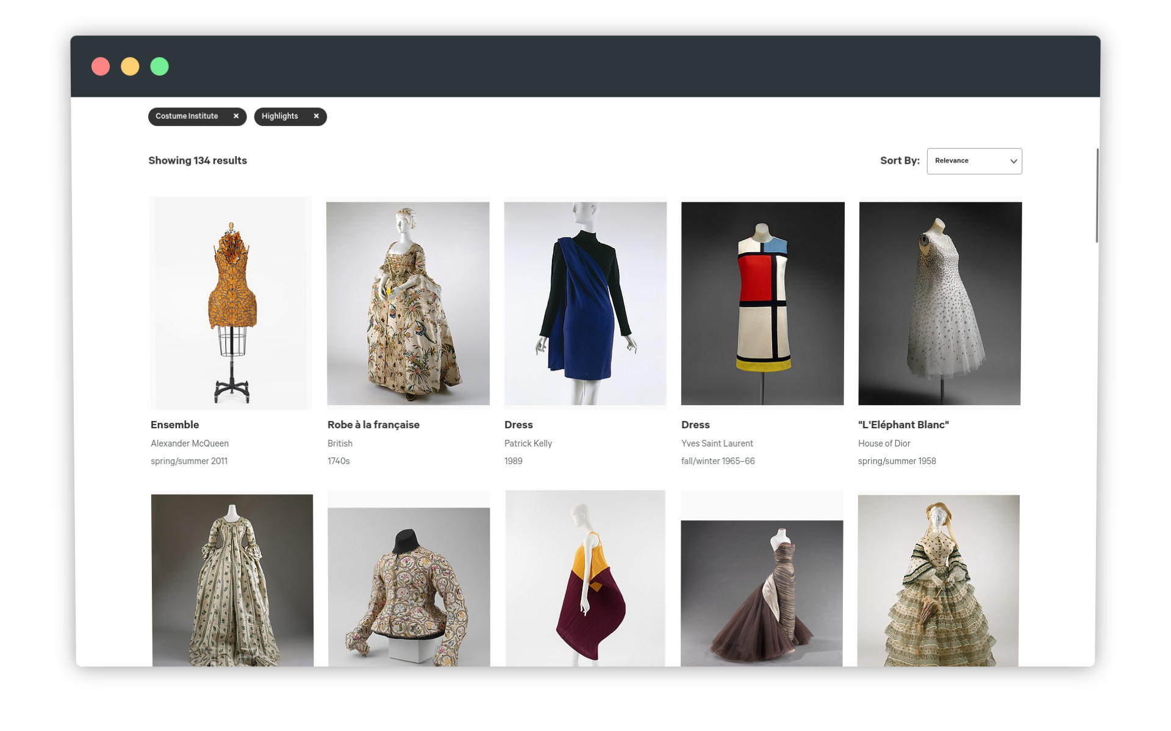Click the "Showing 134 results" text
The image size is (1171, 731).
coord(198,161)
